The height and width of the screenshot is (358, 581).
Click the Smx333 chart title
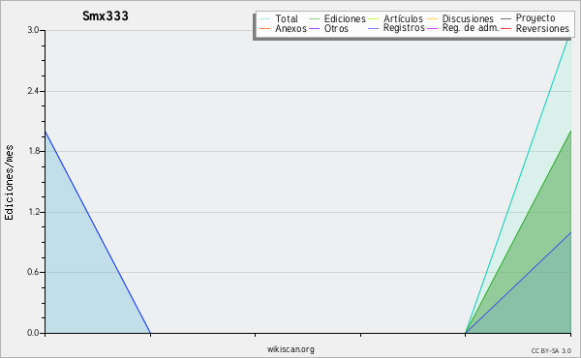(106, 15)
